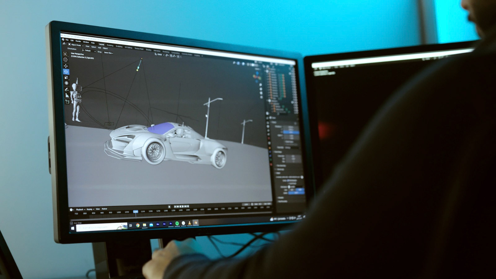Viewport: 496px width, 279px height.
Task: Open the timeline Keying dropdown
Action: coord(90,209)
